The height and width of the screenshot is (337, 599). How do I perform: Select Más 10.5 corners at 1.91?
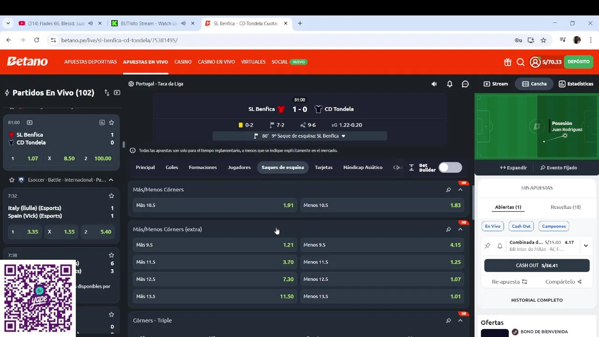tap(215, 205)
